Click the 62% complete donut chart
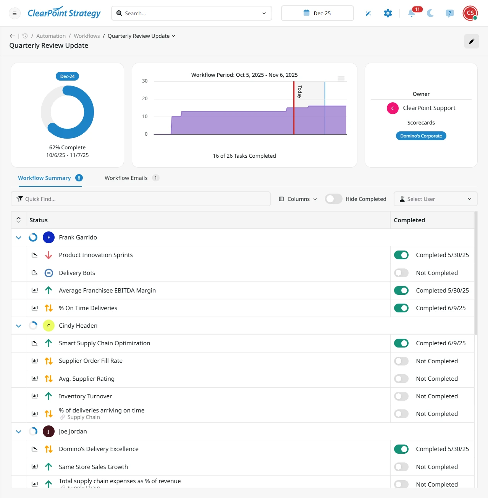This screenshot has height=498, width=488. point(67,112)
